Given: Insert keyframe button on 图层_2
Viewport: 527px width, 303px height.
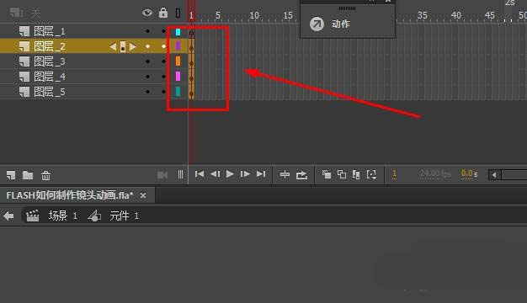Looking at the screenshot, I should click(x=123, y=46).
